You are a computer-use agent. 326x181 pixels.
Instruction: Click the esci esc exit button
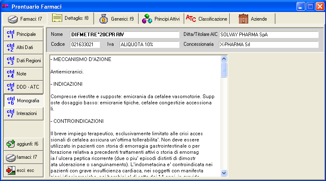pyautogui.click(x=23, y=170)
